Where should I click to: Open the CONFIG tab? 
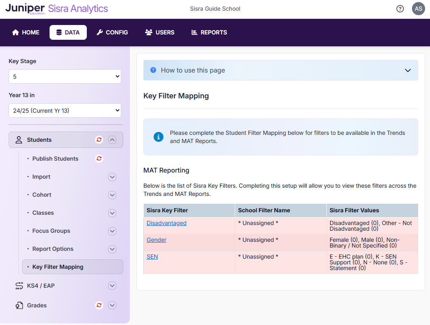(x=112, y=32)
